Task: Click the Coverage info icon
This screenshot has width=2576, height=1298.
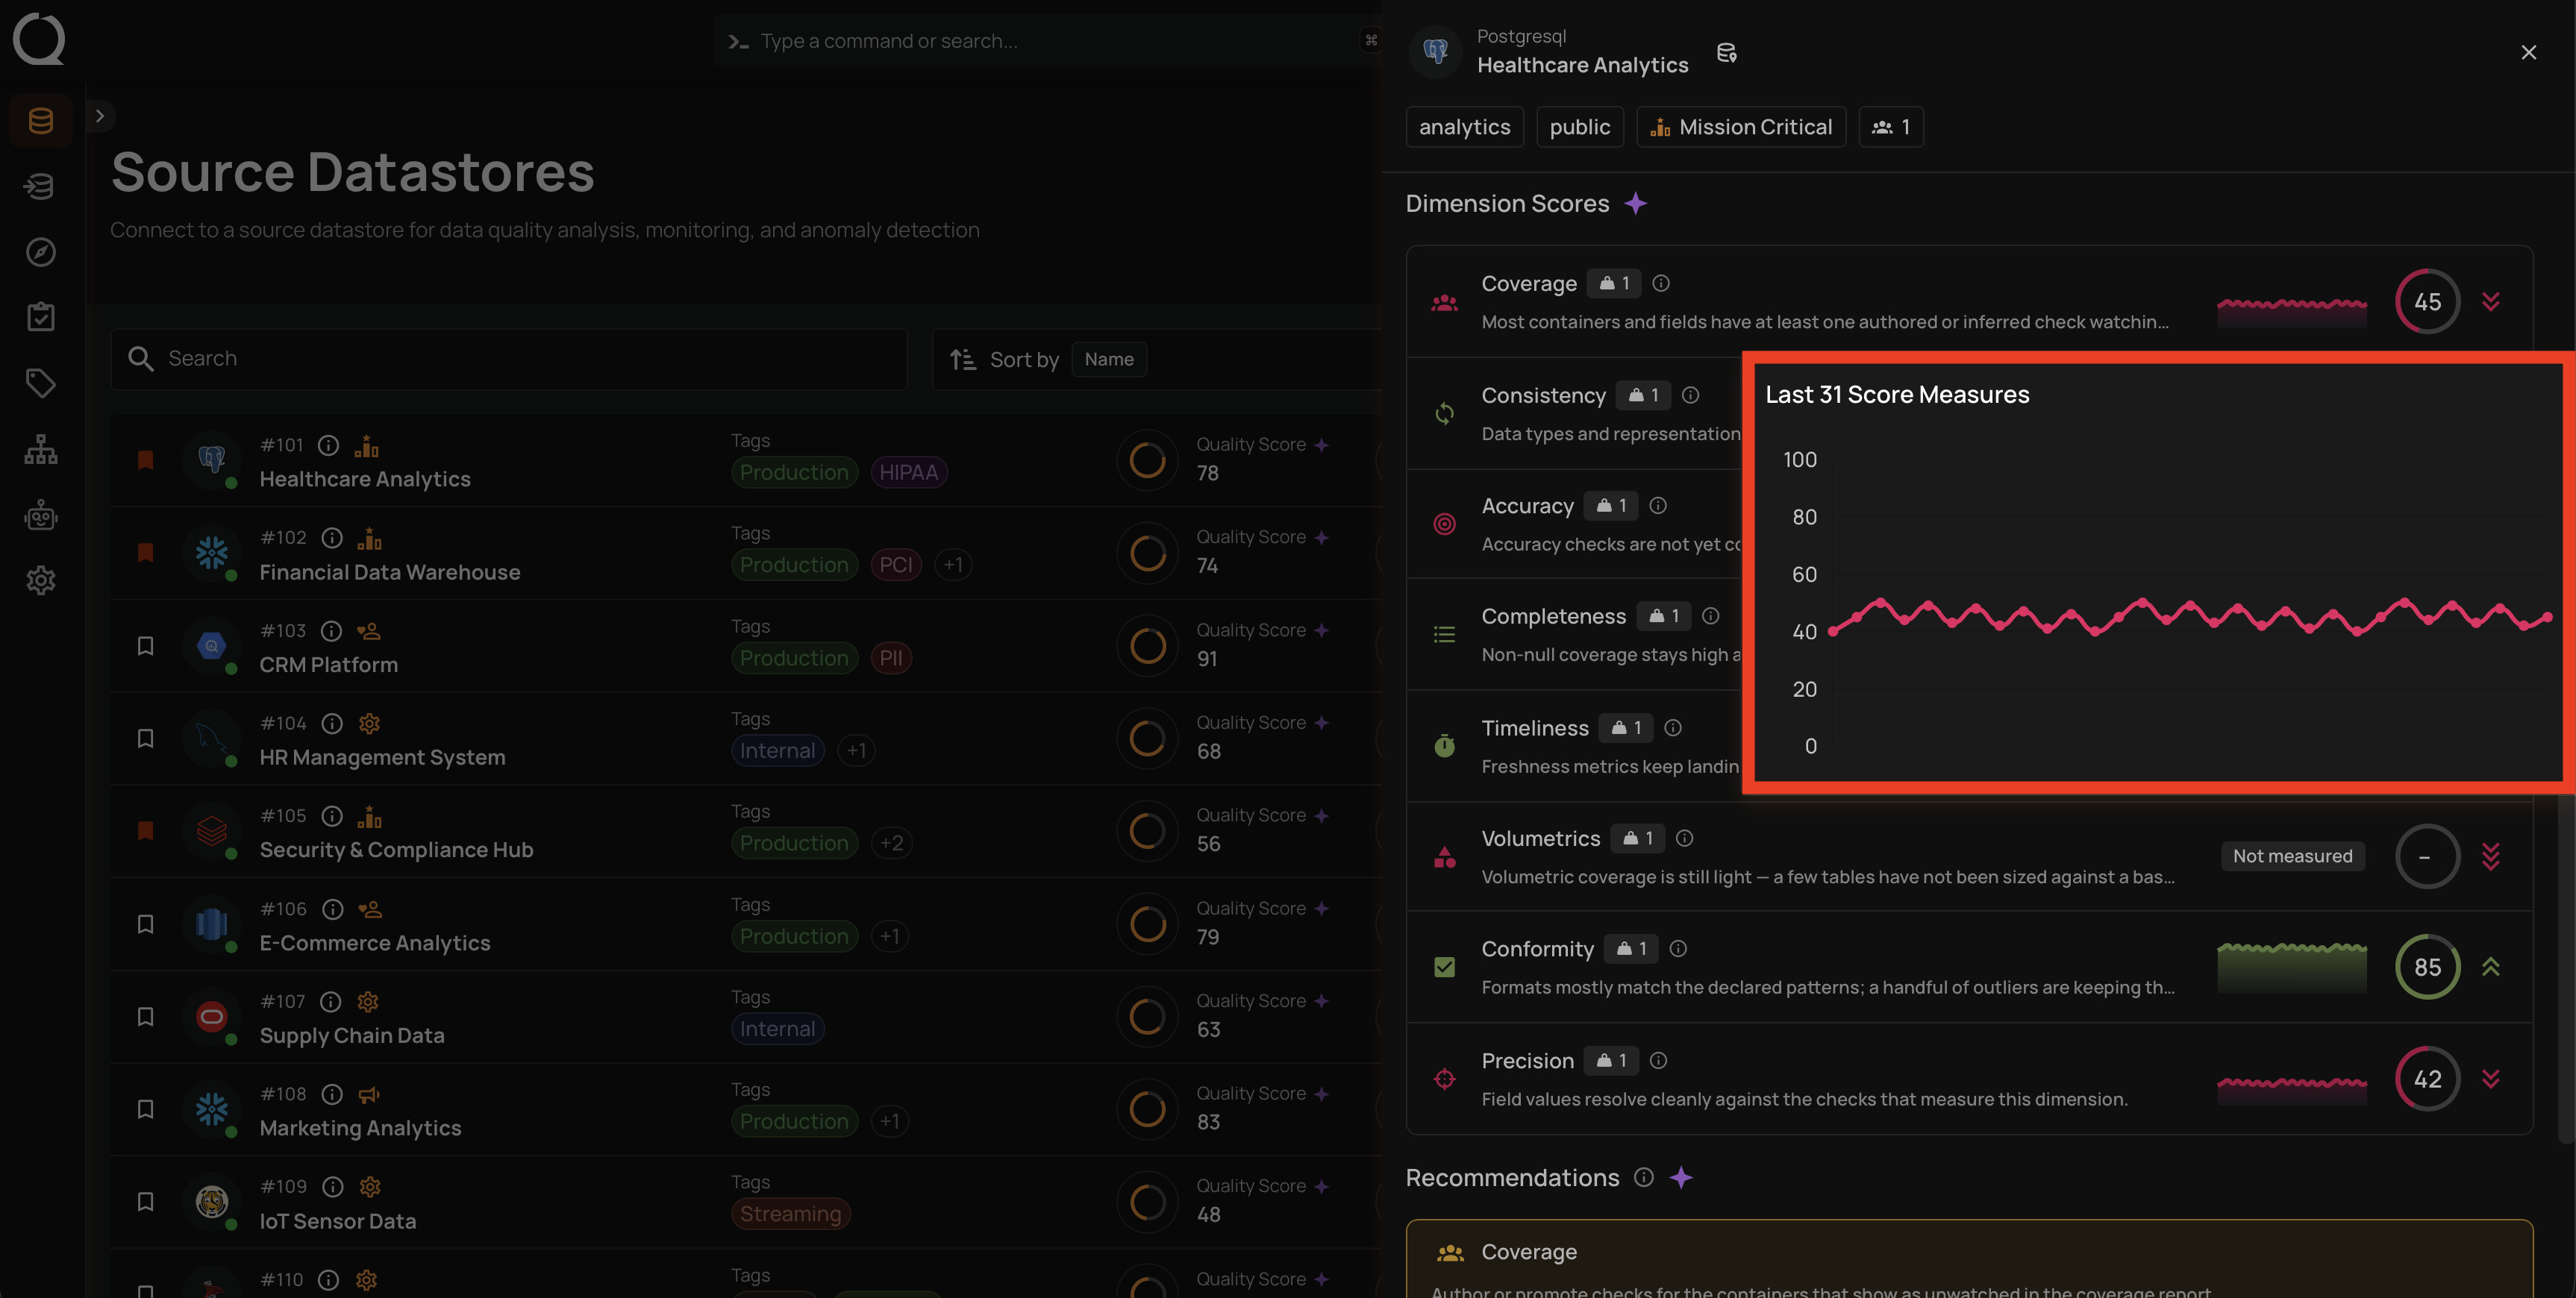Action: [x=1661, y=284]
